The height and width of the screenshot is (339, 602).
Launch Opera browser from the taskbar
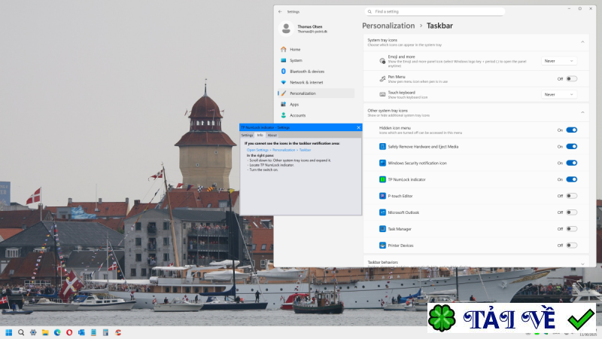(69, 332)
